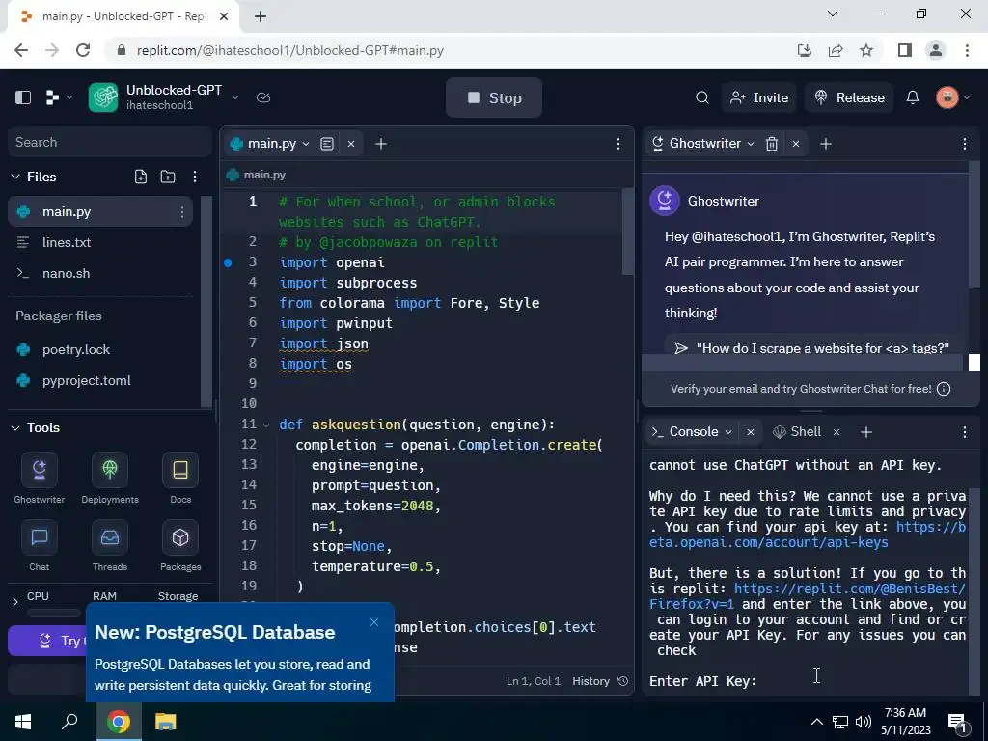Click the Invite button
The height and width of the screenshot is (741, 988).
tap(758, 97)
